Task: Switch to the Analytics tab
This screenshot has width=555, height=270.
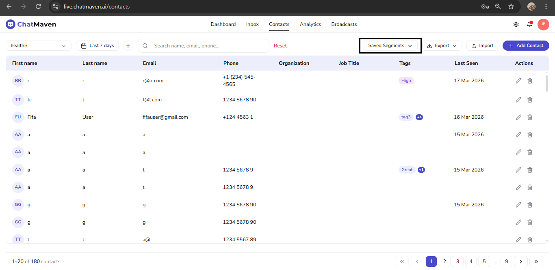Action: point(310,24)
